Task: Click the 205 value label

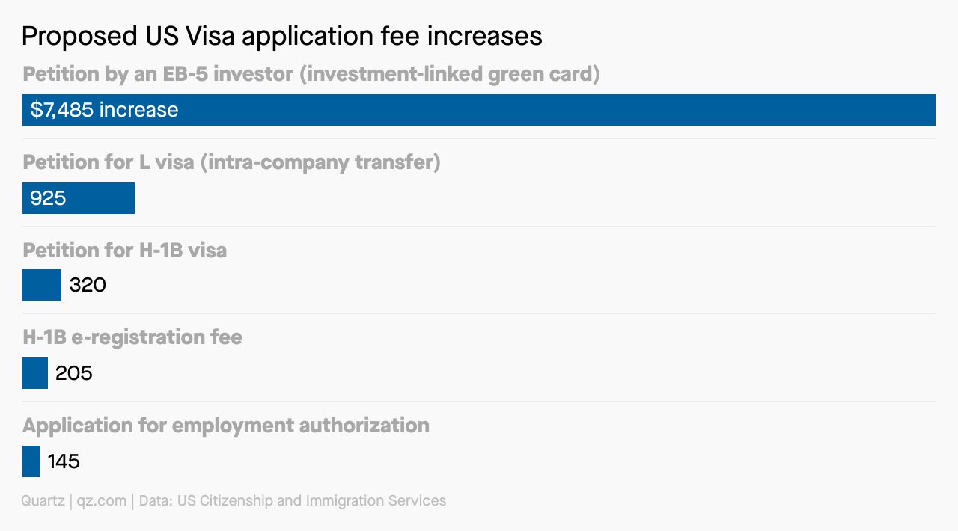Action: pyautogui.click(x=74, y=373)
